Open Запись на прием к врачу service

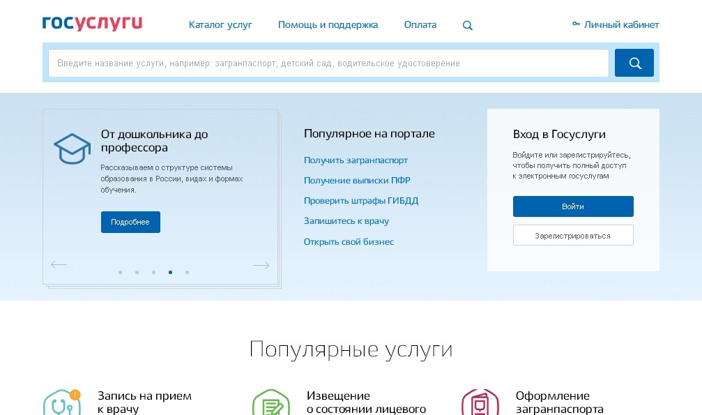tap(144, 402)
